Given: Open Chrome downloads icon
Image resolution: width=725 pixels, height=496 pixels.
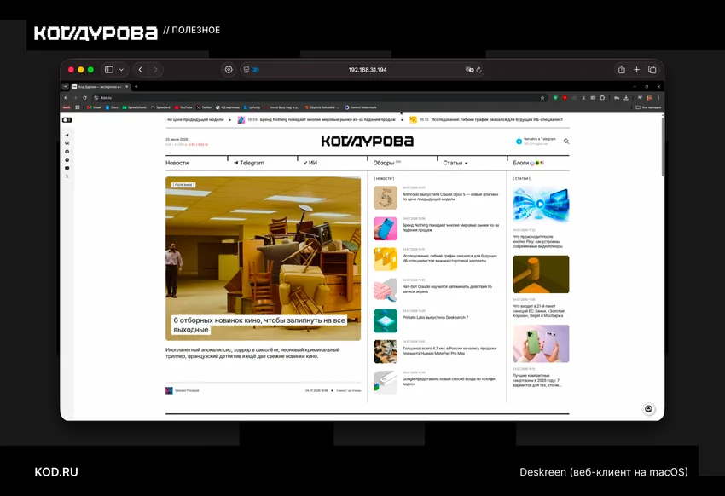Looking at the screenshot, I should (x=626, y=97).
